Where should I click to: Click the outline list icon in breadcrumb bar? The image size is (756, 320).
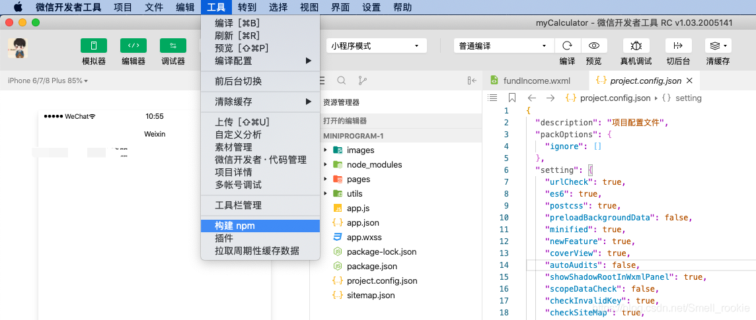pyautogui.click(x=492, y=98)
